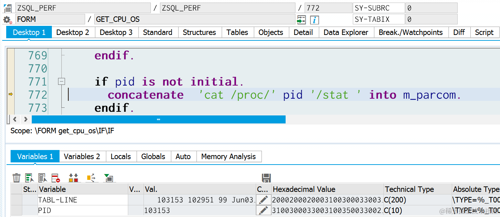Viewport: 500px width, 217px height.
Task: Click the line number field showing 772
Action: click(x=328, y=8)
